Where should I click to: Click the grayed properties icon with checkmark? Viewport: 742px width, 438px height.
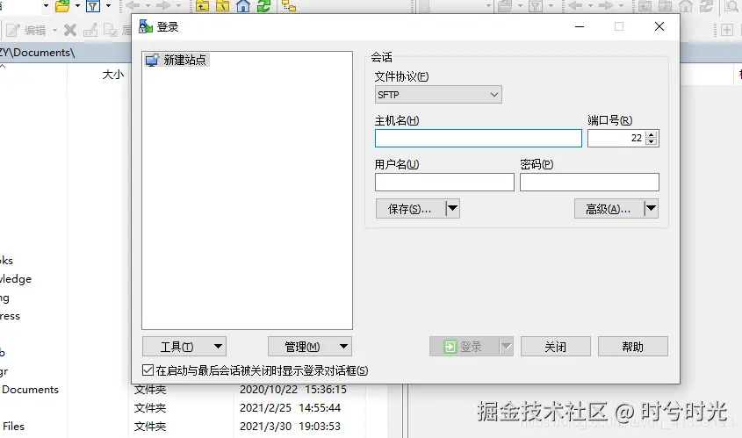coord(111,30)
